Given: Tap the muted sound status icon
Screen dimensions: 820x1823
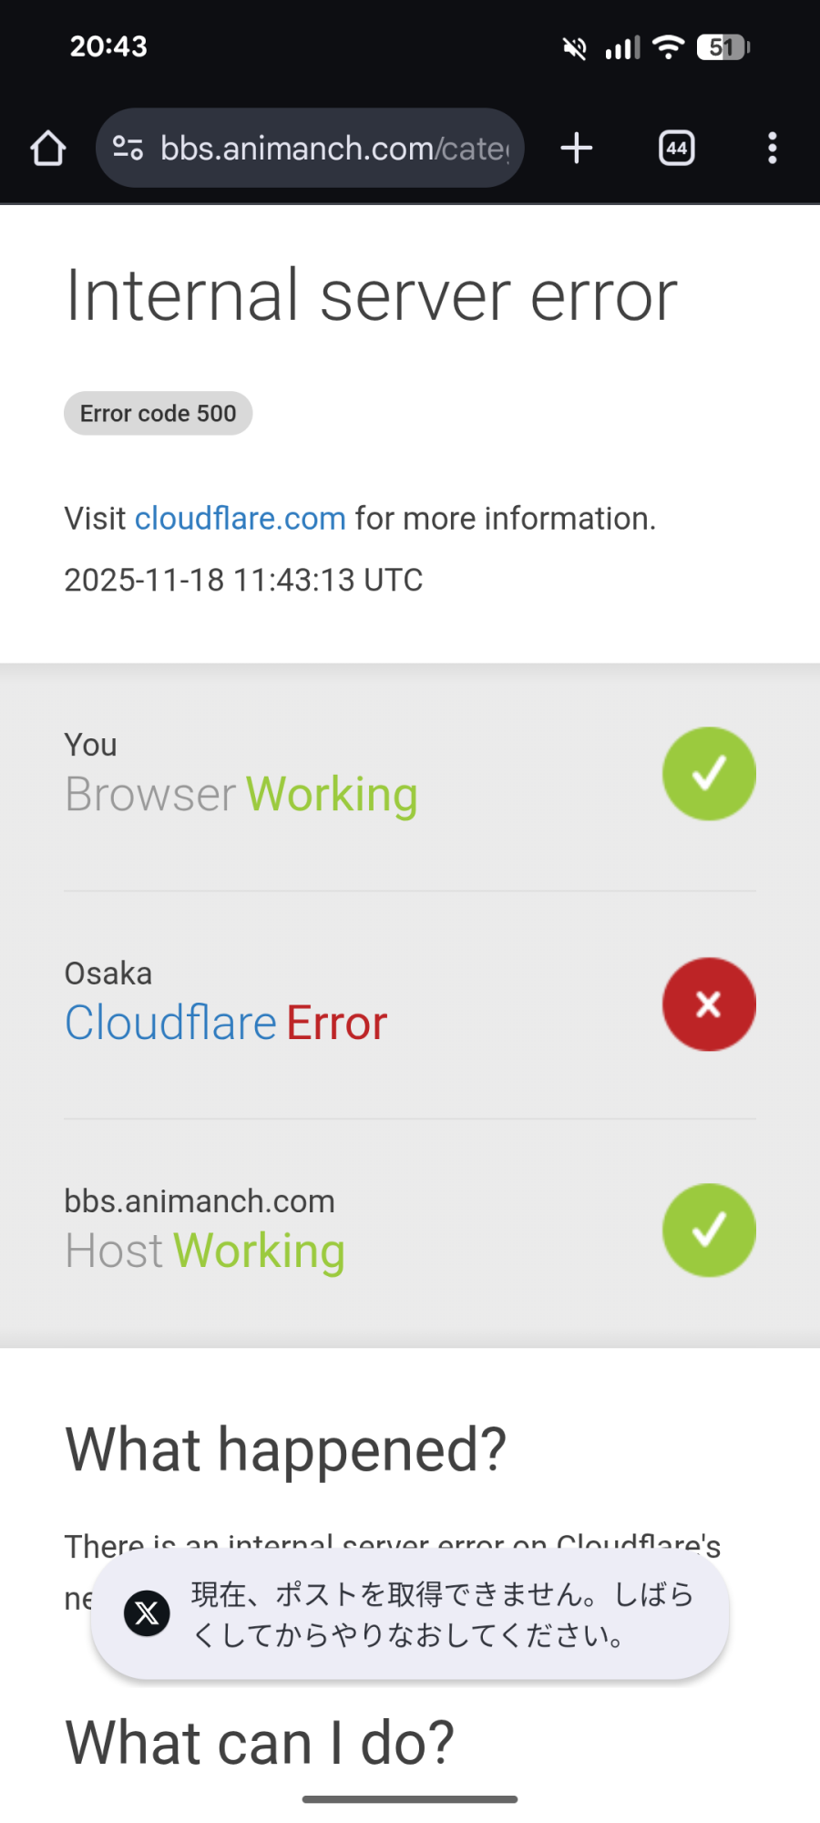Looking at the screenshot, I should [575, 47].
